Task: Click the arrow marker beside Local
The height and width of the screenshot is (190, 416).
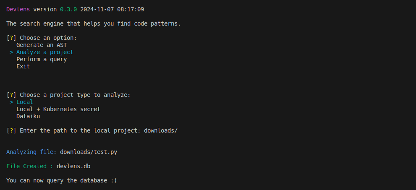Action: 11,102
